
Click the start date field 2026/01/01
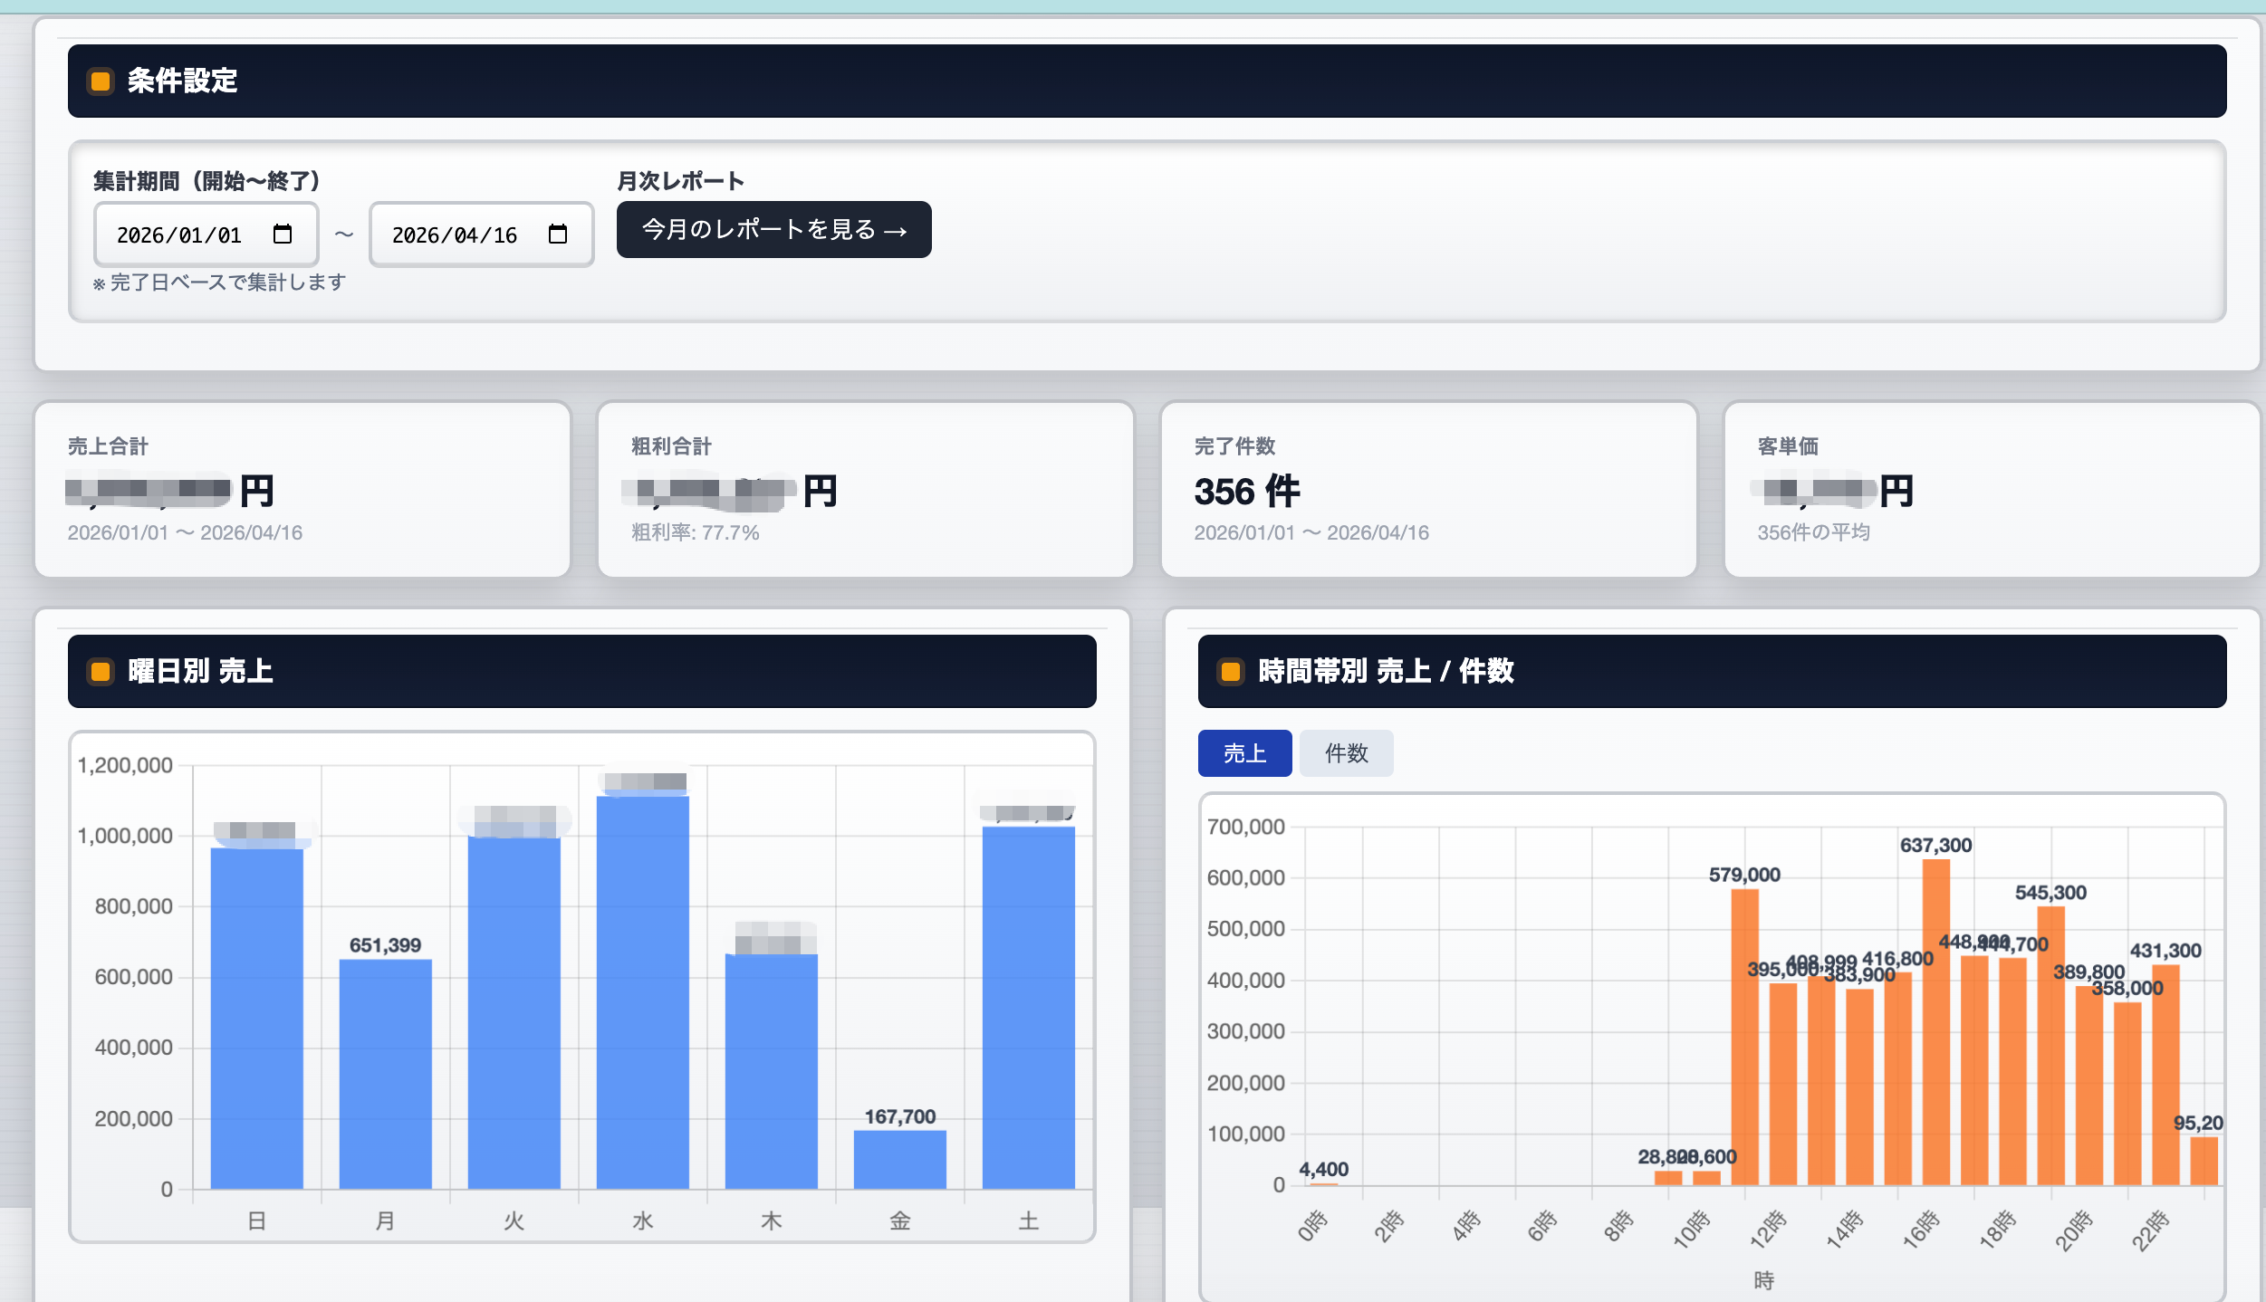tap(179, 235)
